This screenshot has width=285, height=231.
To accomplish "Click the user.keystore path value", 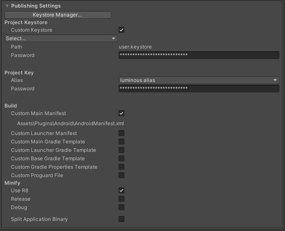I will coord(135,47).
